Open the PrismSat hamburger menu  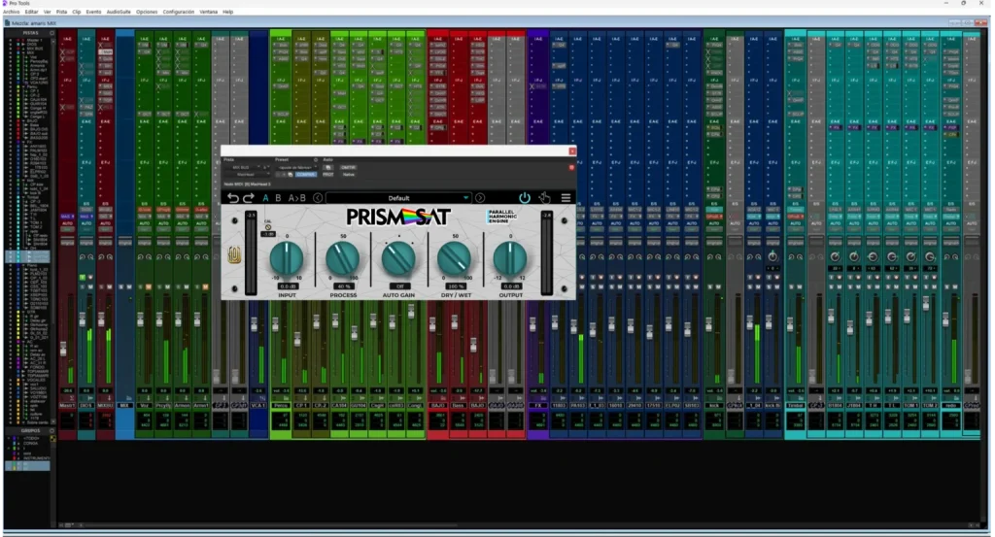566,198
